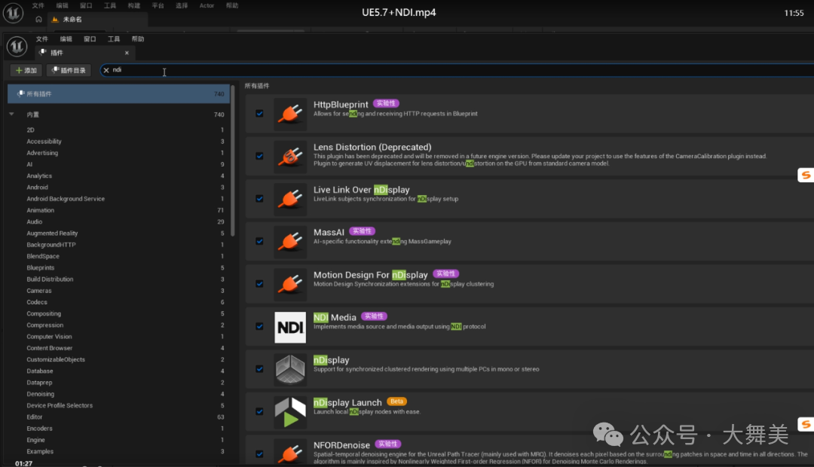Clear the search with the X icon
The width and height of the screenshot is (814, 467).
tap(106, 70)
